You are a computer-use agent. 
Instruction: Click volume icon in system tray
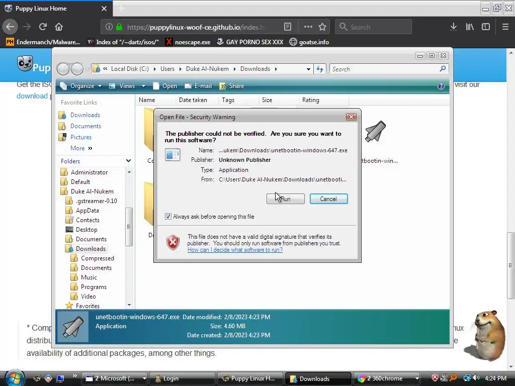(x=476, y=378)
